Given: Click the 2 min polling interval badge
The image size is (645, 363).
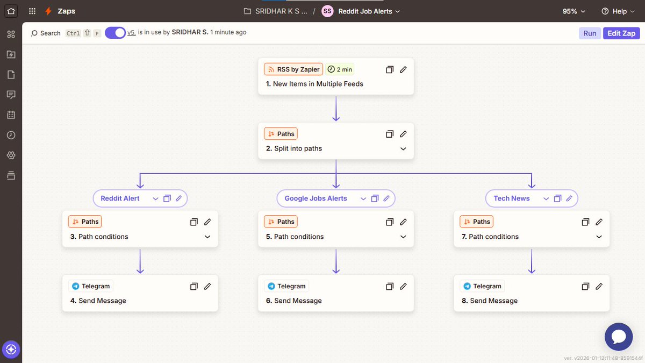Looking at the screenshot, I should click(x=340, y=69).
